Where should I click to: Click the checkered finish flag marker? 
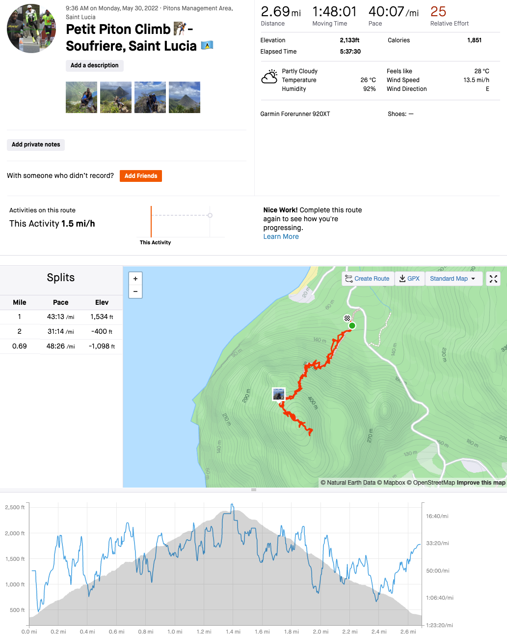[x=347, y=319]
